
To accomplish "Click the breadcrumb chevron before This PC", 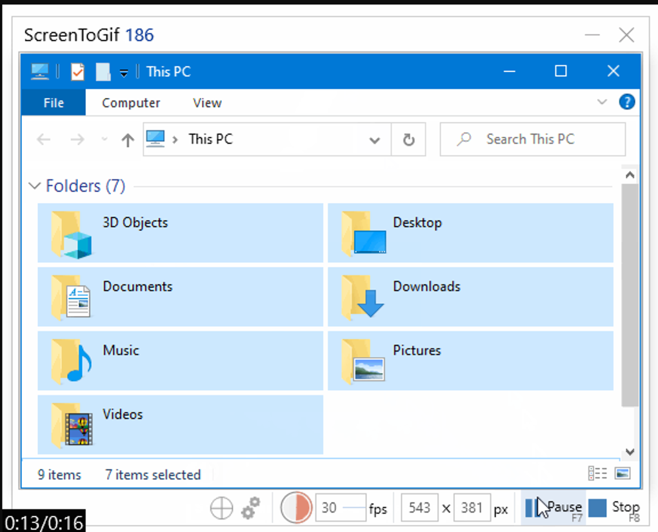I will pos(175,140).
